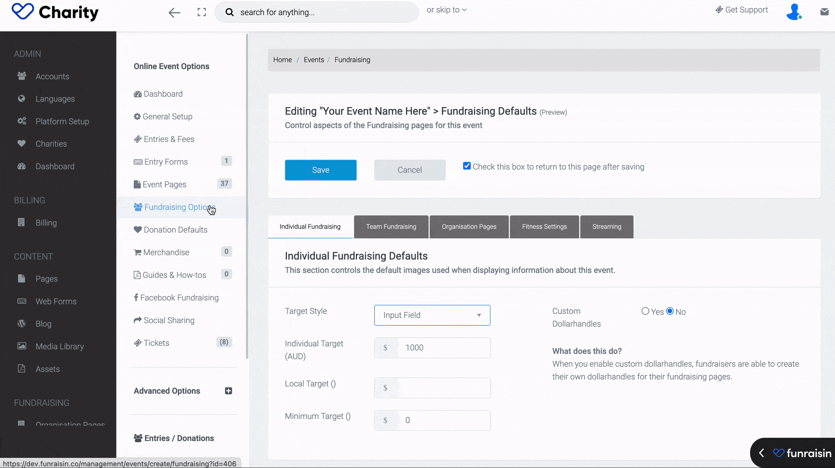Click the blue Save button
Screen dimensions: 835x468
(320, 170)
